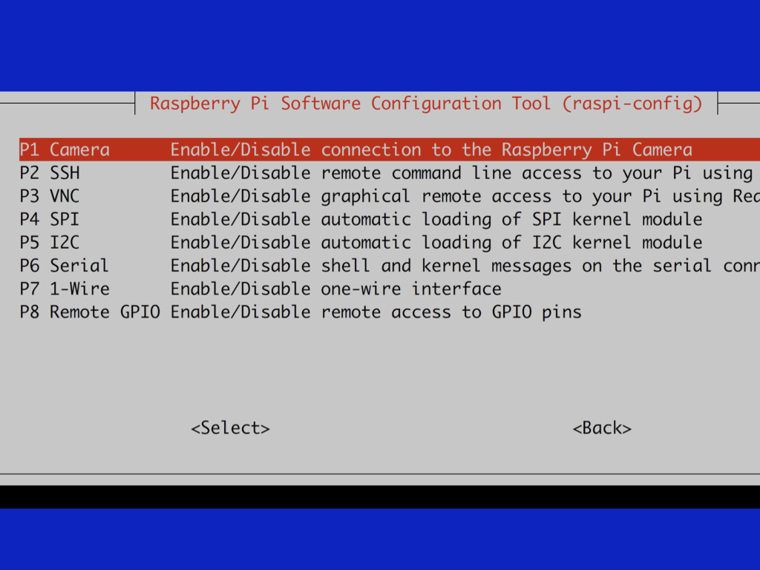
Task: Open the P3 VNC interface option
Action: point(390,196)
